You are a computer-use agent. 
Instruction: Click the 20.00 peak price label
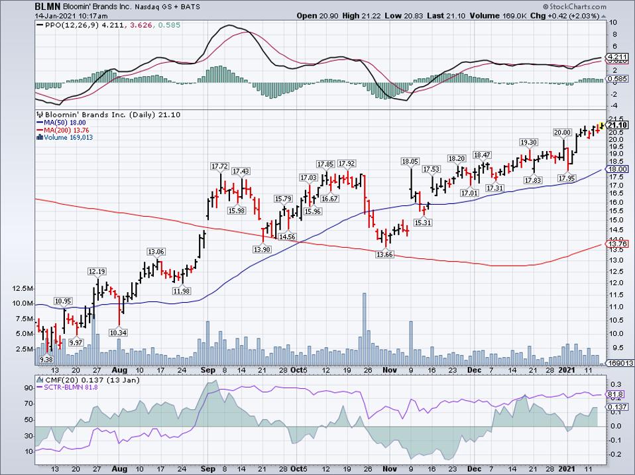[563, 132]
